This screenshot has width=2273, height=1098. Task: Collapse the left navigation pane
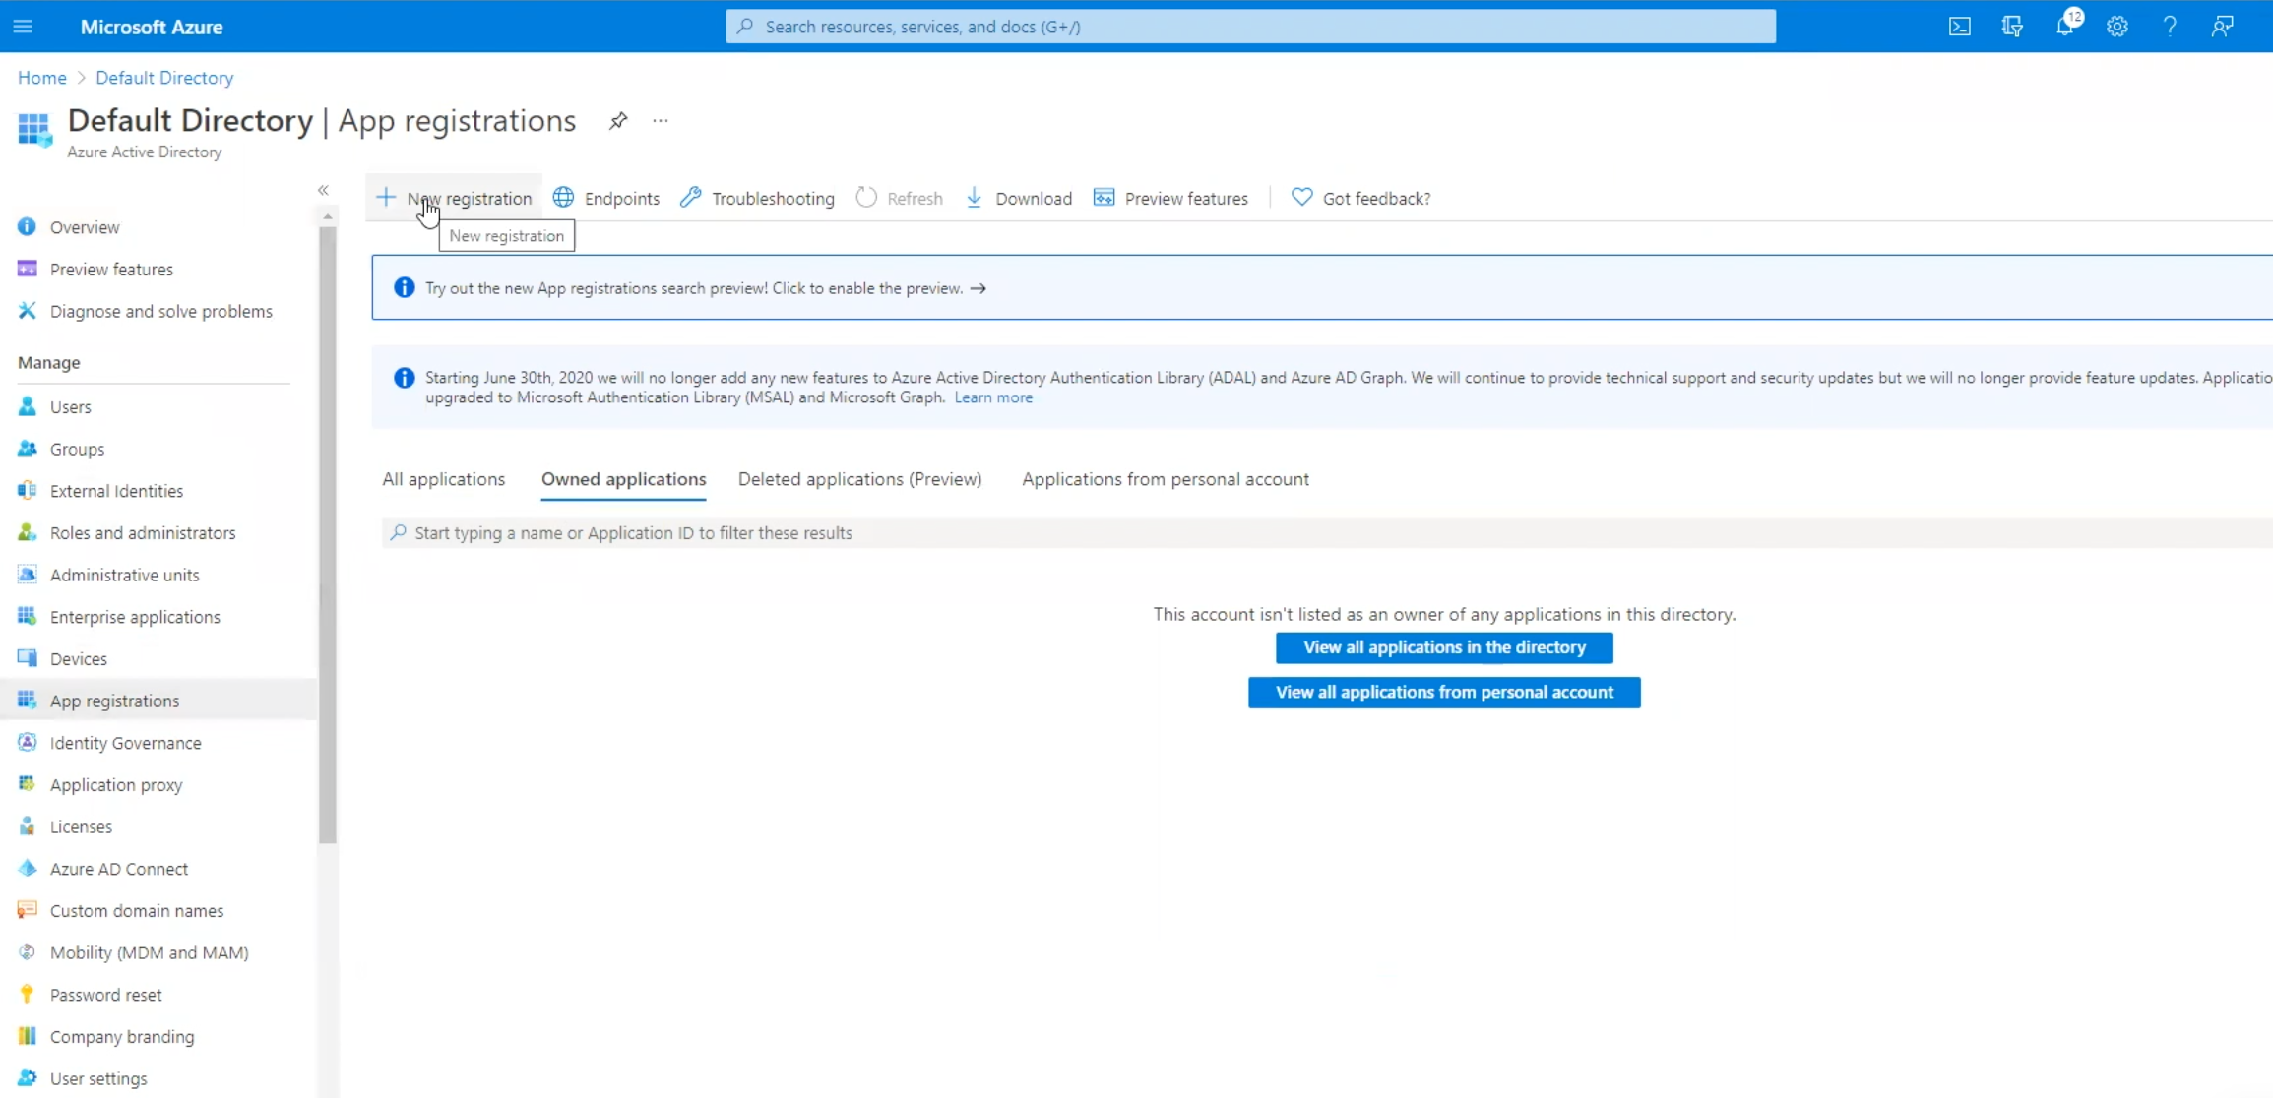323,190
